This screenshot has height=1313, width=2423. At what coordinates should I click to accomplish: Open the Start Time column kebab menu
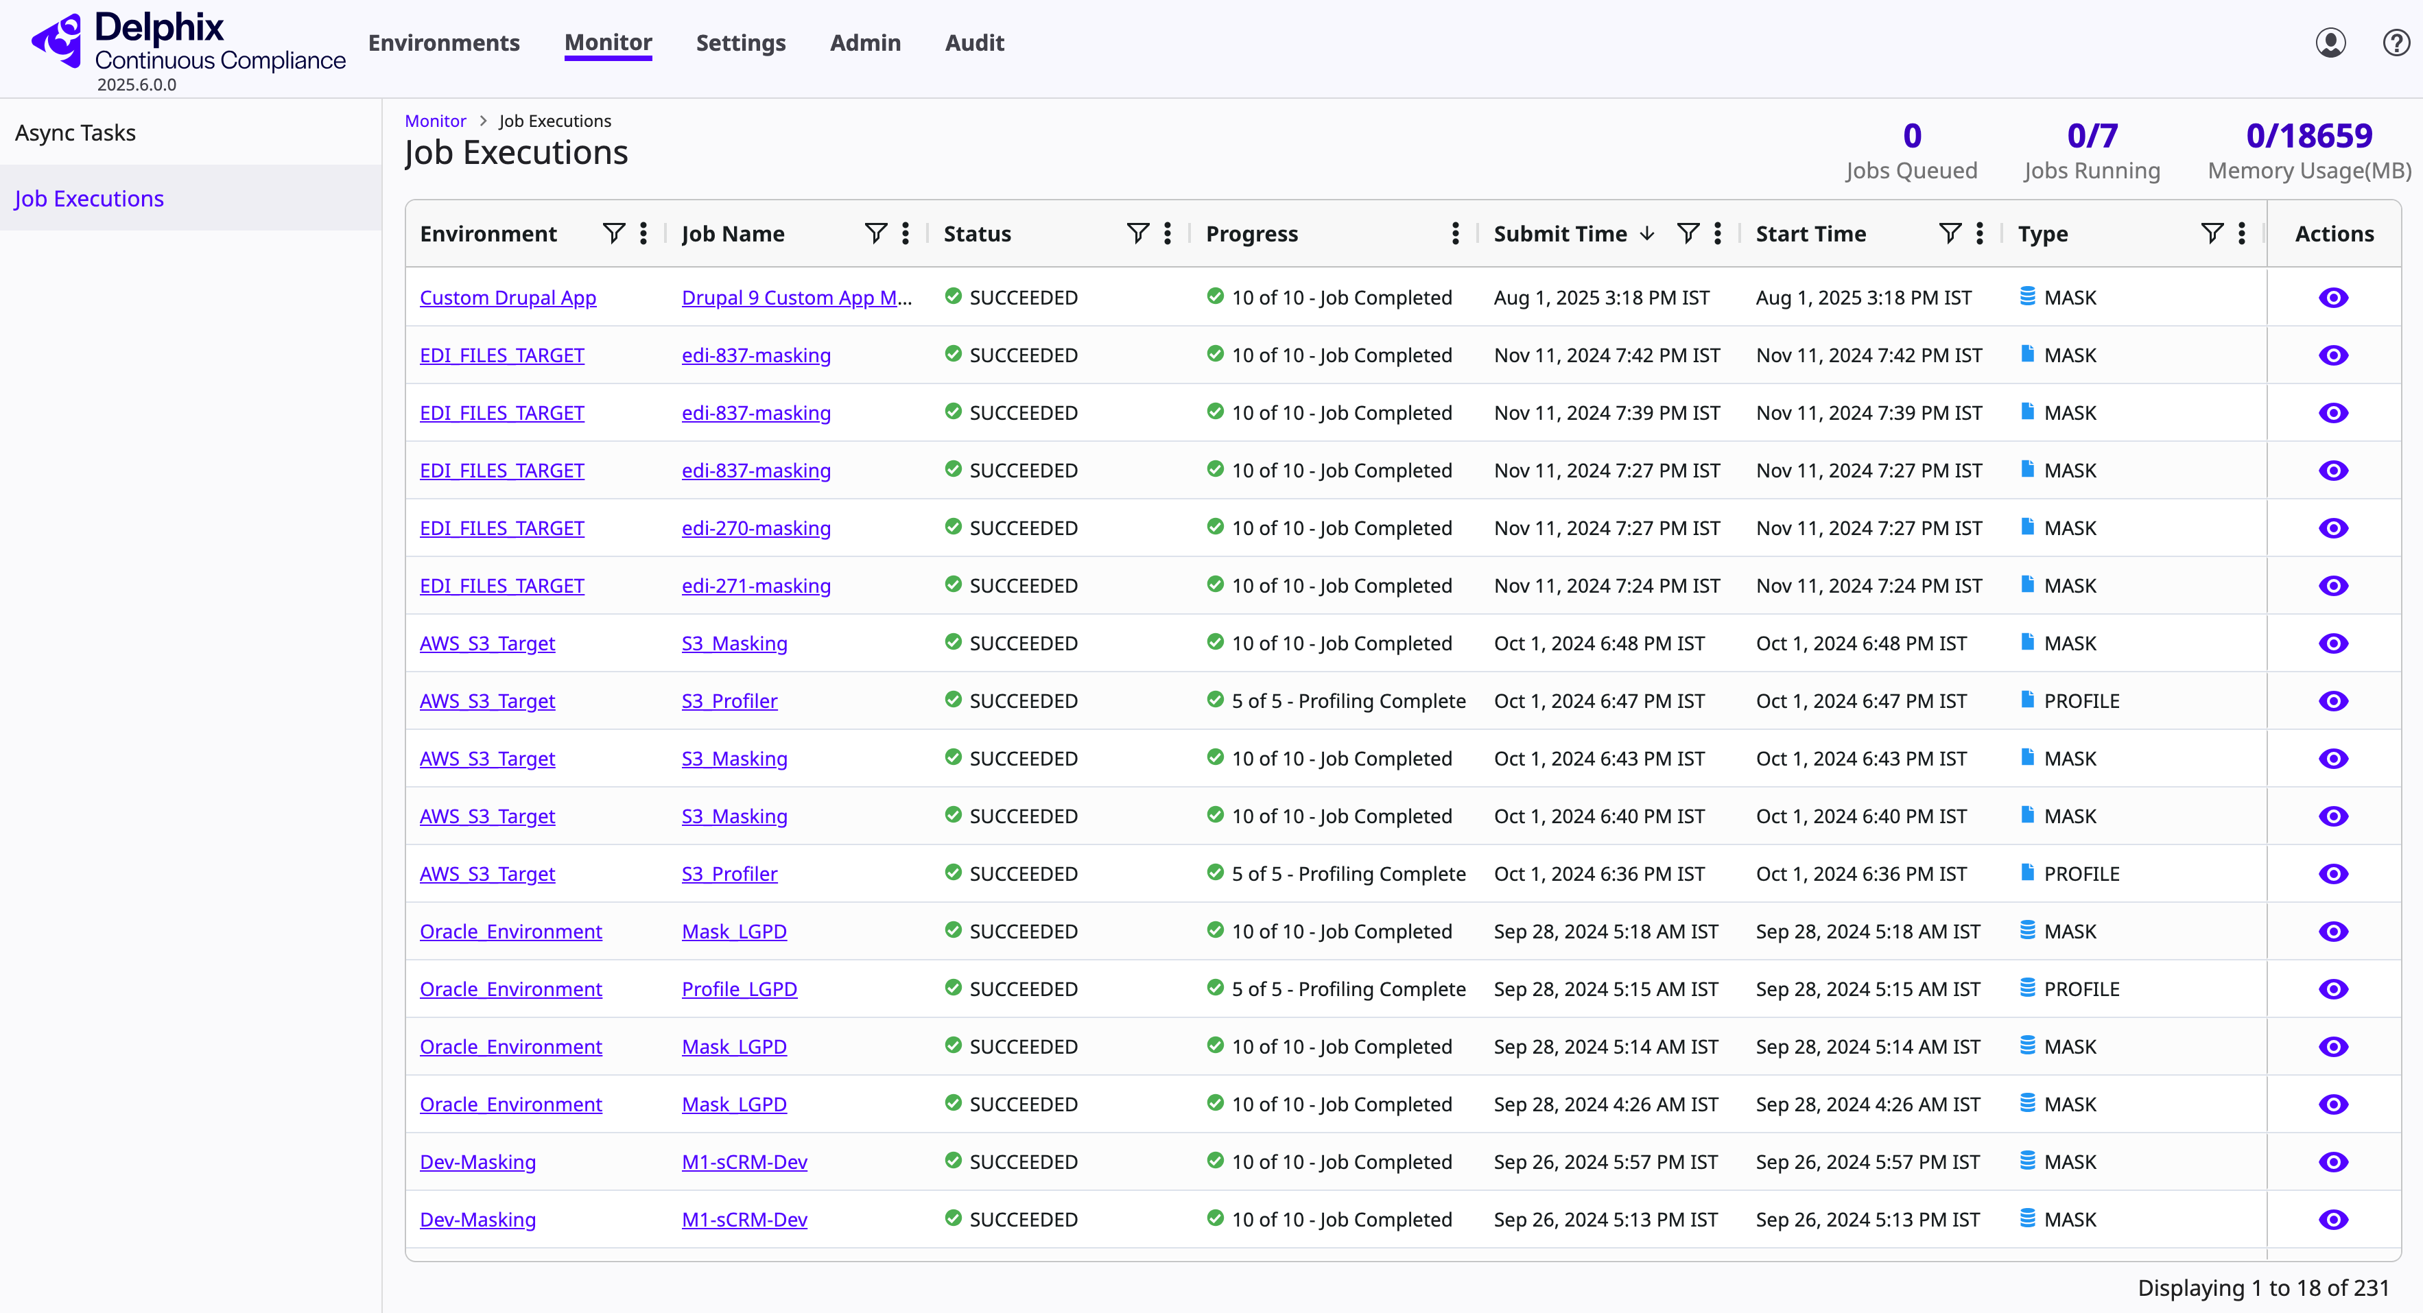pyautogui.click(x=1980, y=233)
